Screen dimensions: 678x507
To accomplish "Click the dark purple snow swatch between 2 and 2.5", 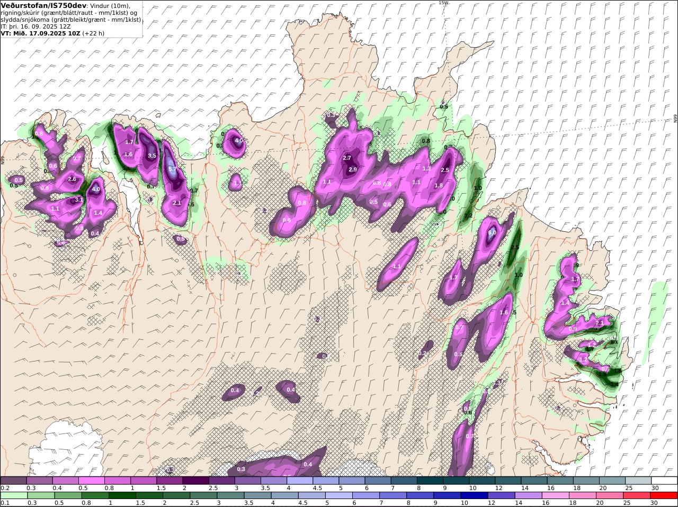I will [x=195, y=480].
